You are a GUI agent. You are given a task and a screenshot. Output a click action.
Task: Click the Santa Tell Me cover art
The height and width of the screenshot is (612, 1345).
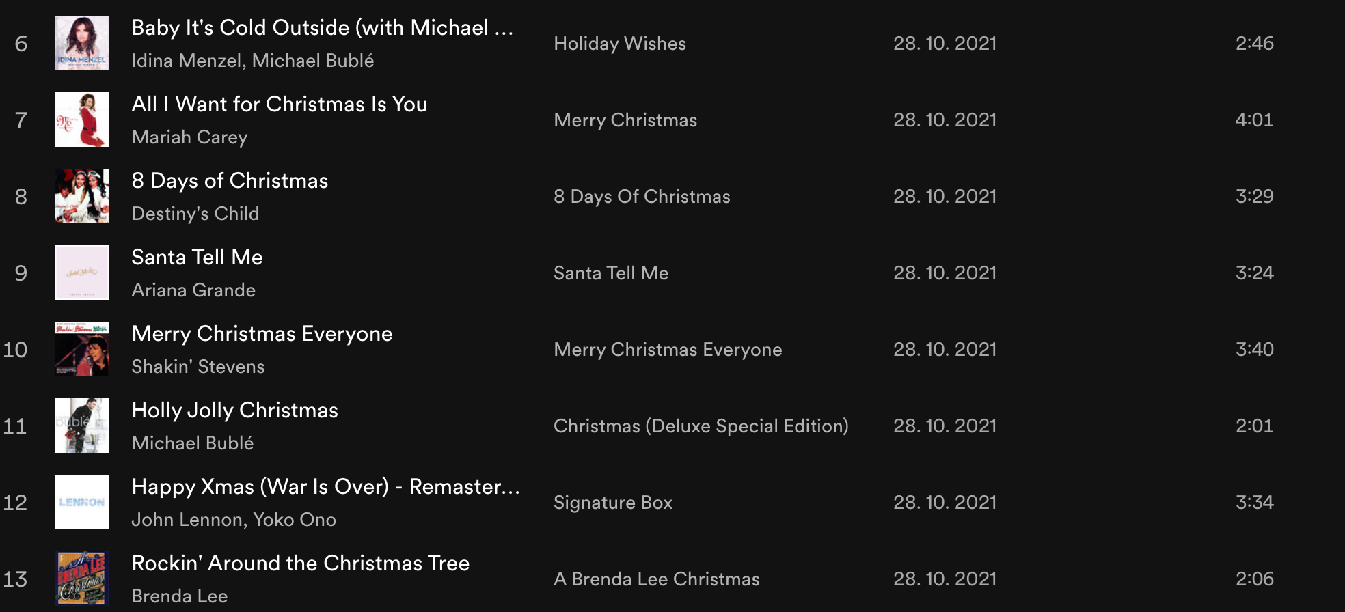tap(82, 273)
